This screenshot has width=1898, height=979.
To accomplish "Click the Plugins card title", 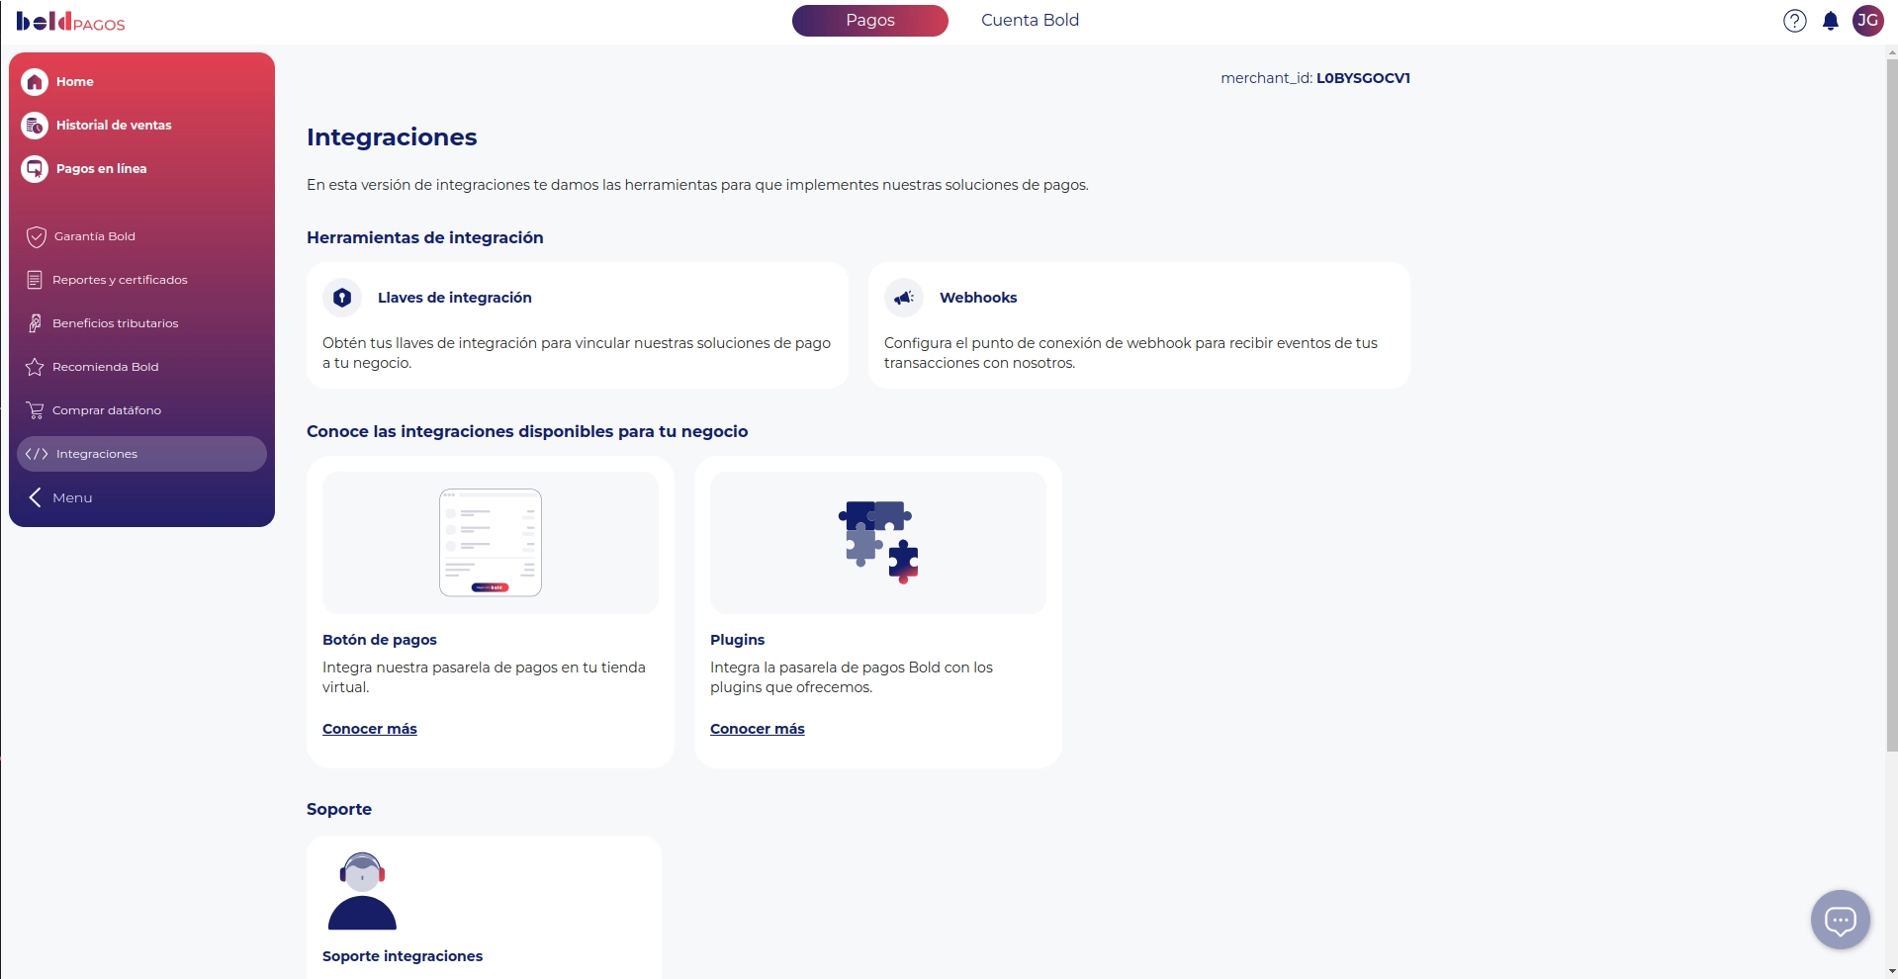I will click(x=738, y=640).
